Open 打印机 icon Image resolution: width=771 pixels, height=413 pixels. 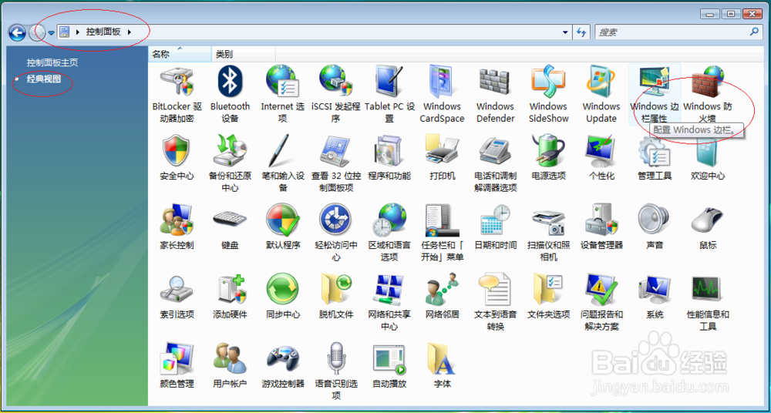tap(442, 151)
